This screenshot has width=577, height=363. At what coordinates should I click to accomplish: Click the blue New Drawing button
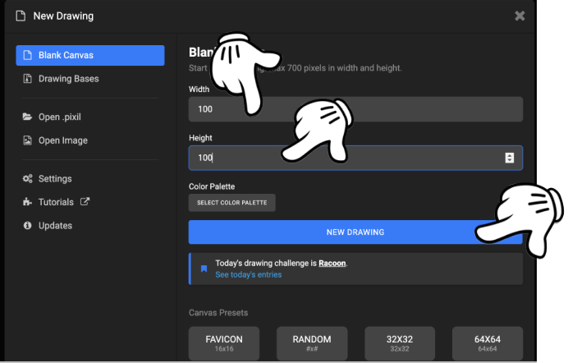click(x=355, y=232)
